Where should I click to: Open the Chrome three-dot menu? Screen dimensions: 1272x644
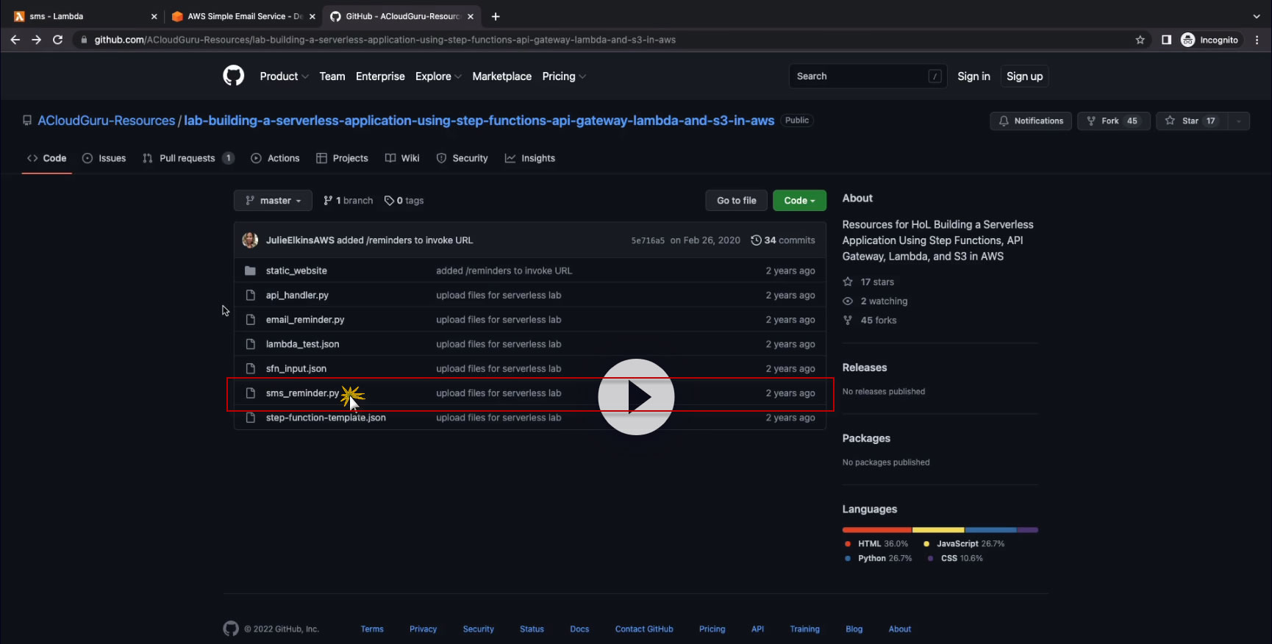pyautogui.click(x=1257, y=40)
